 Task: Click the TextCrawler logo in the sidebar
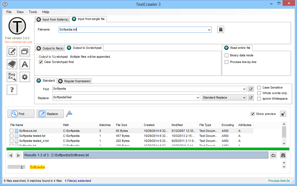17,26
